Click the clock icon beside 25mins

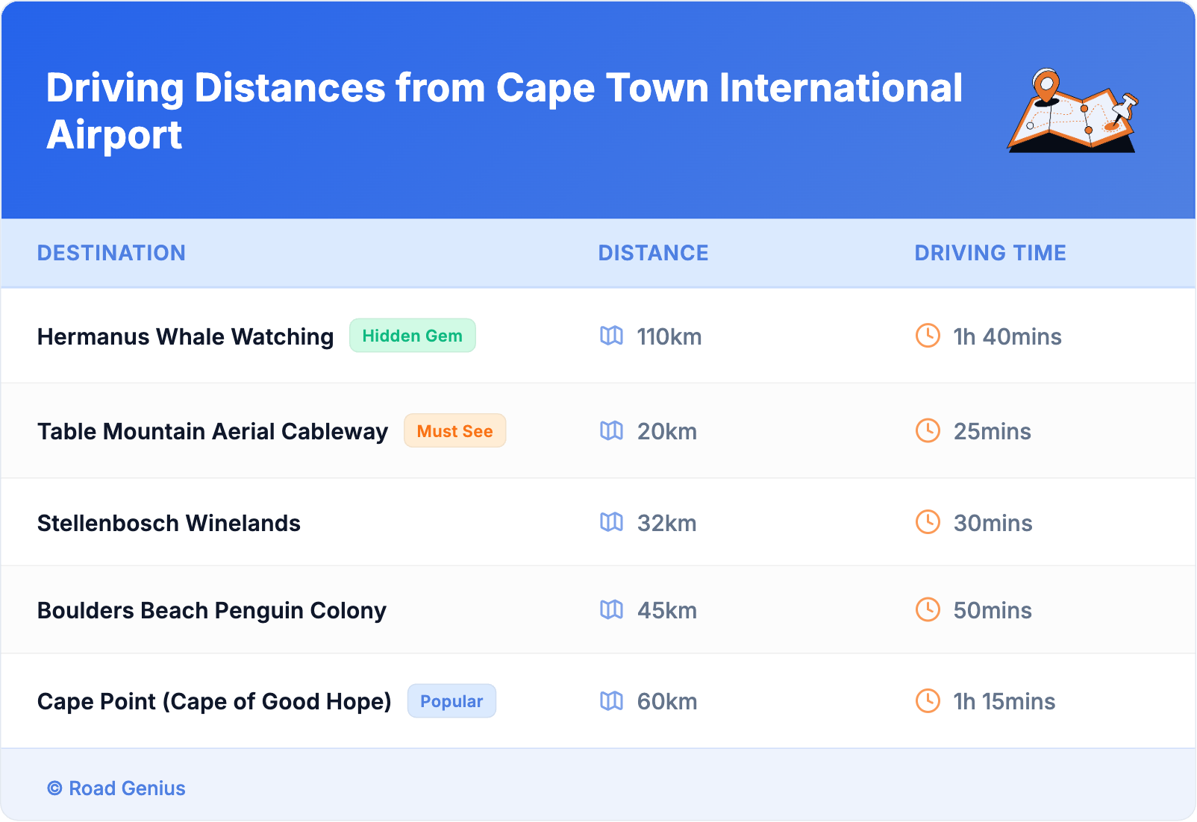coord(928,430)
